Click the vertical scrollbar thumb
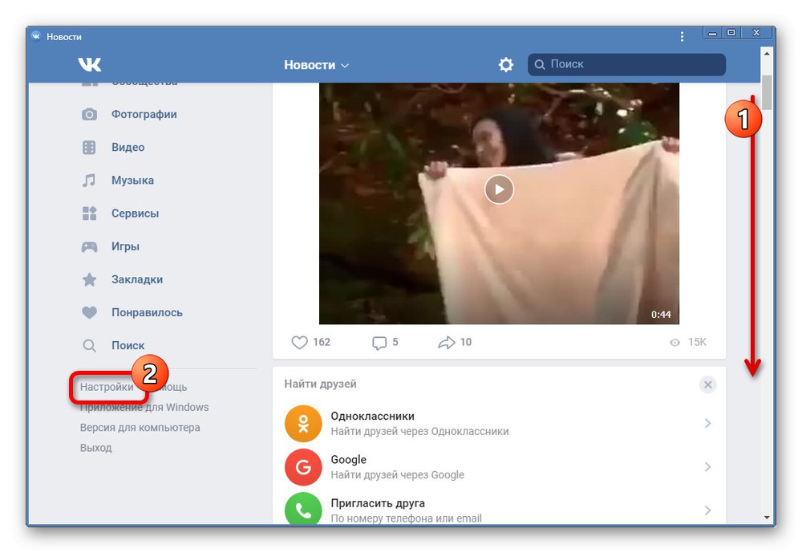Viewport: 802px width, 553px height. (766, 92)
